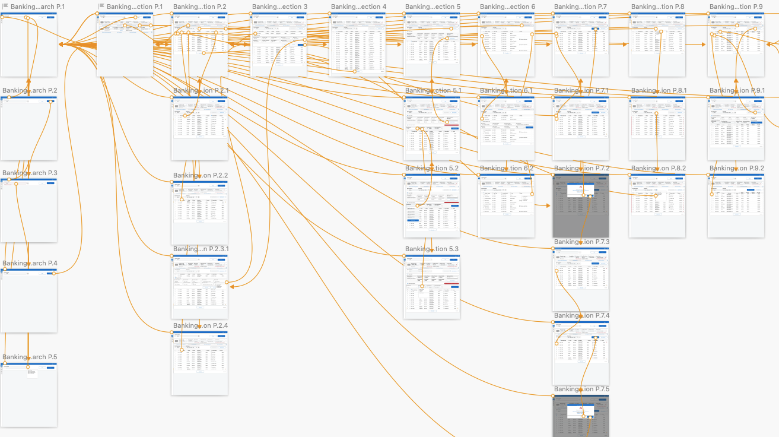Click the artboard title "Banking...n P.2.3.1"
This screenshot has height=437, width=779.
pos(201,249)
